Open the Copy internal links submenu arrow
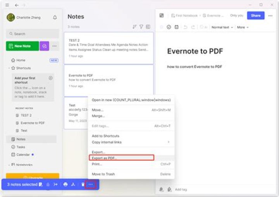279x197 pixels. (x=168, y=142)
